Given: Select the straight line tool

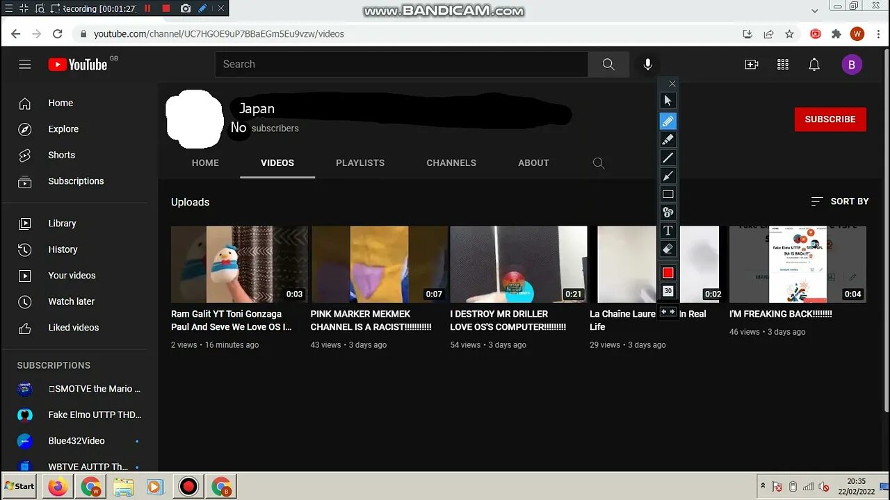Looking at the screenshot, I should (x=667, y=158).
